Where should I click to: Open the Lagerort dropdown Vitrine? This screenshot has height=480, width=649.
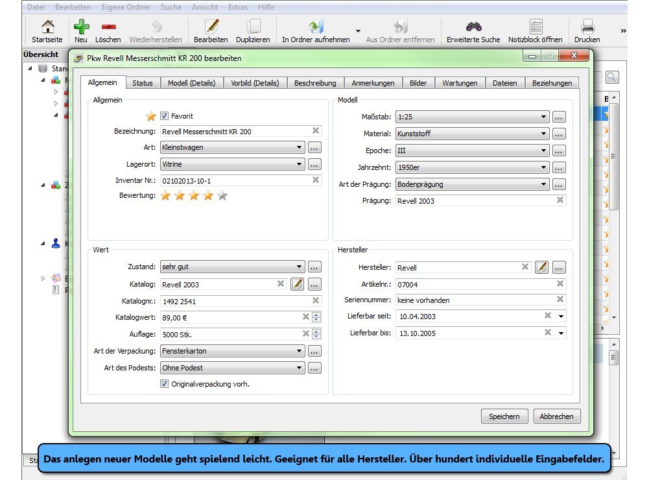tap(233, 164)
